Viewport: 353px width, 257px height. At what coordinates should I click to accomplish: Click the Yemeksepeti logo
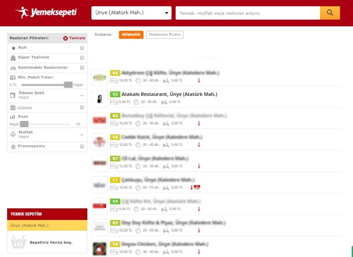[x=46, y=12]
